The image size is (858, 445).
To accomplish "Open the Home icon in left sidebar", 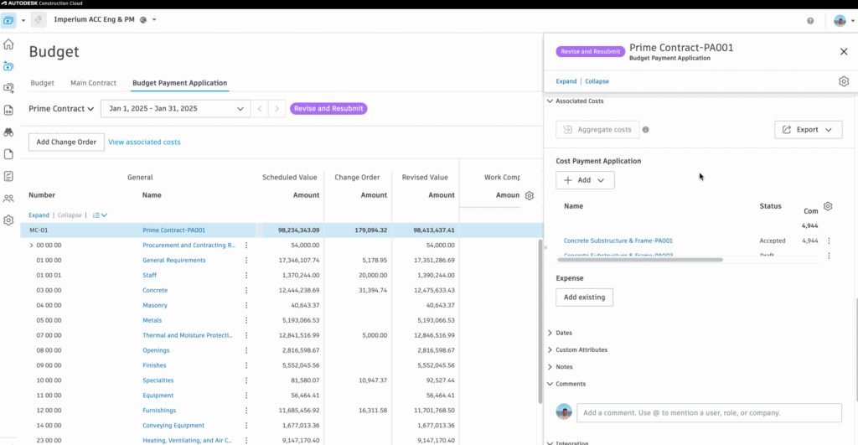I will point(8,44).
